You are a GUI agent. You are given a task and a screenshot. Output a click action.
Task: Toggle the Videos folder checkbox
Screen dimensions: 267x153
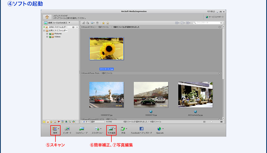(50, 37)
